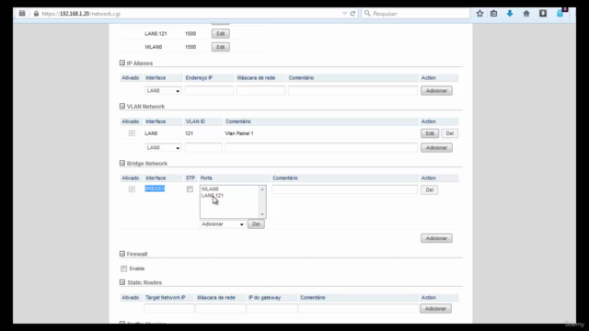
Task: Edit the Vlan Painel 1 entry
Action: point(430,133)
